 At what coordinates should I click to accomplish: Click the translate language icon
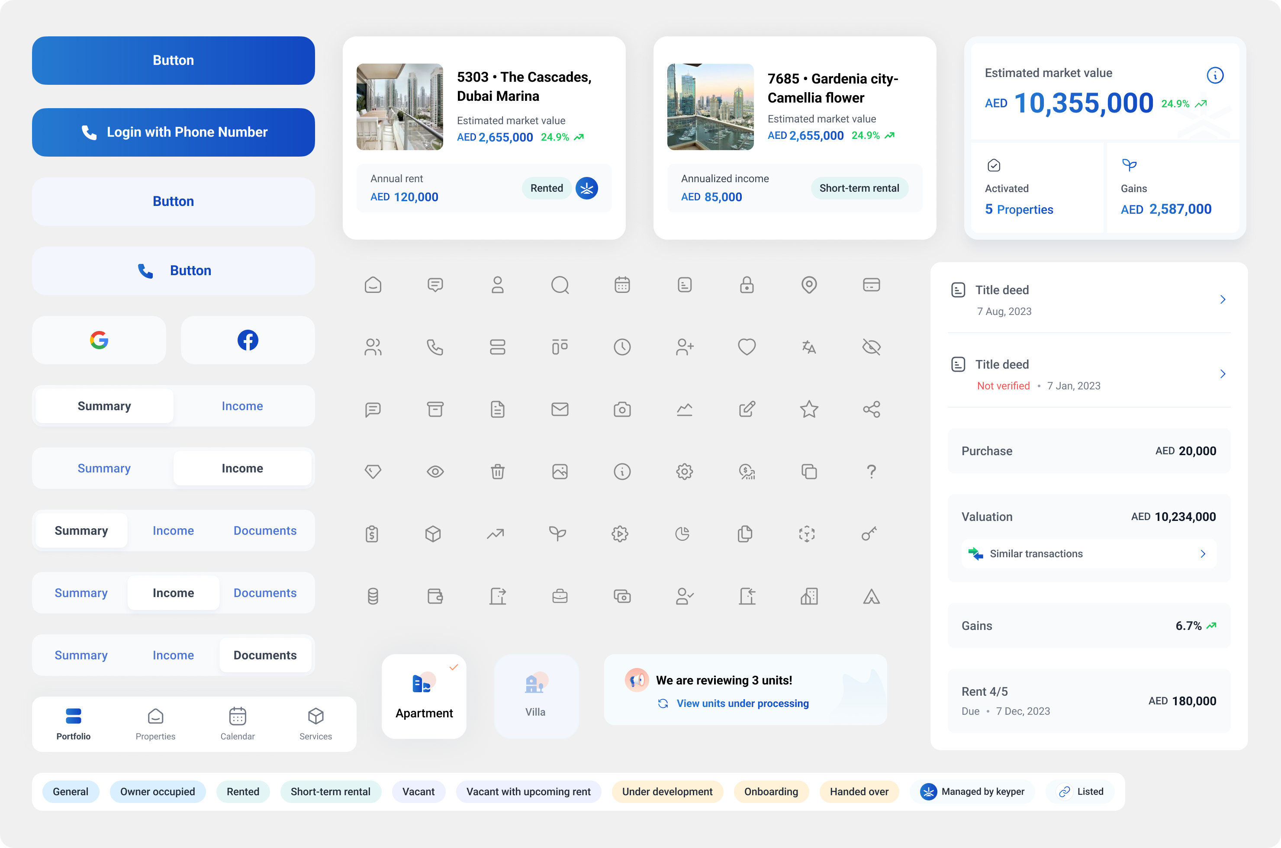pyautogui.click(x=809, y=347)
